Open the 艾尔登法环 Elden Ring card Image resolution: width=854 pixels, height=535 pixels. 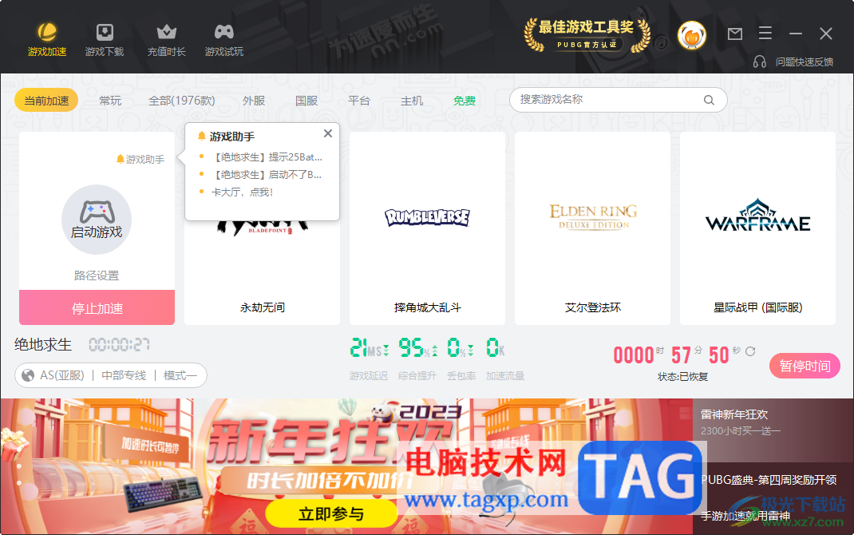[x=592, y=228]
